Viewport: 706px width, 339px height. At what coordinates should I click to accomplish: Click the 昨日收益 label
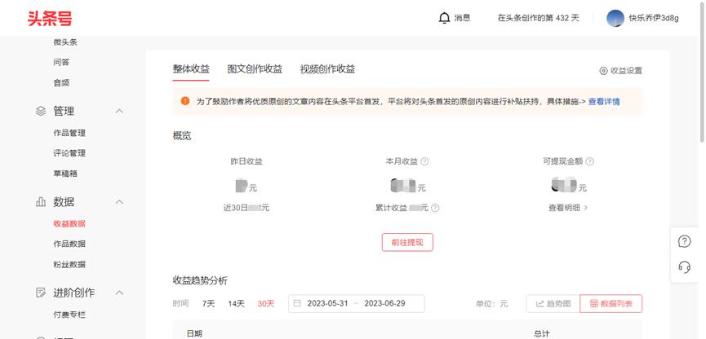coord(246,161)
